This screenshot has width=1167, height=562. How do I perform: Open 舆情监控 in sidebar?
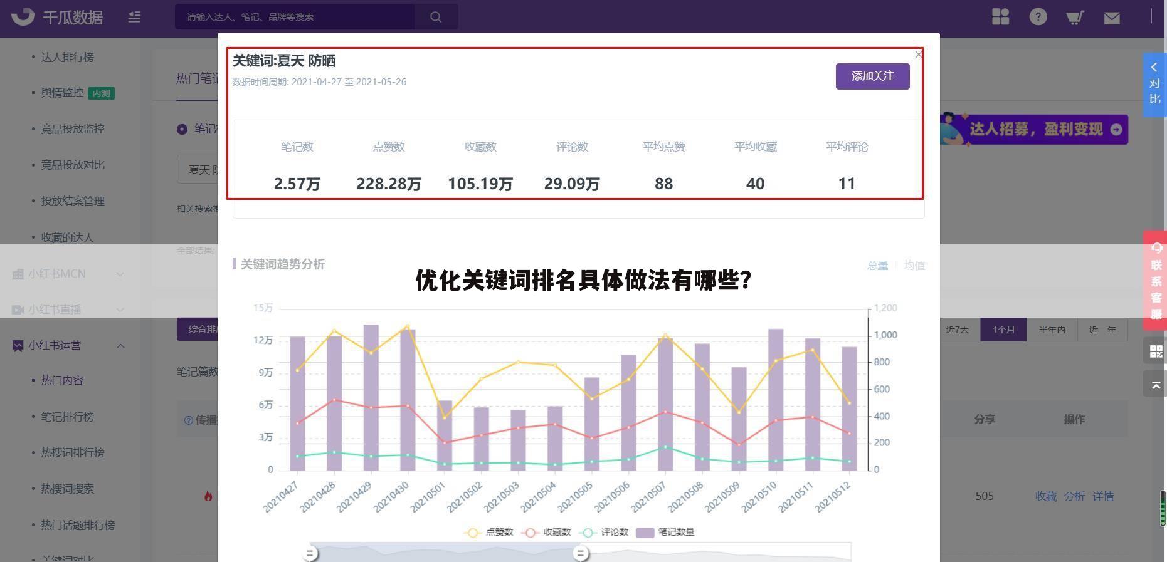coord(62,93)
